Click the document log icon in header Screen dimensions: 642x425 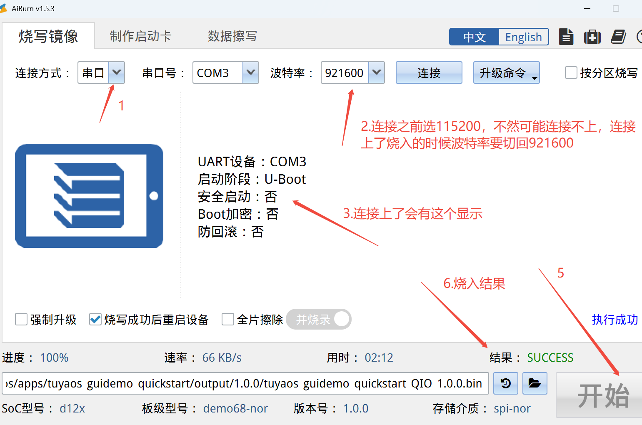[566, 37]
